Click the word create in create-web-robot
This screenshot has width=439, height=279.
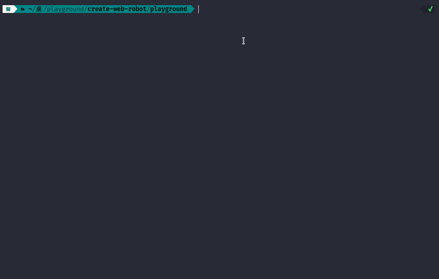click(99, 9)
